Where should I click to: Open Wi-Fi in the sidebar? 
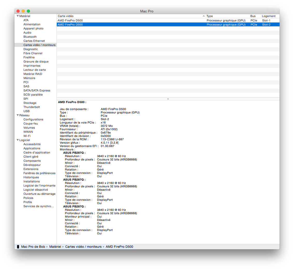click(x=27, y=136)
